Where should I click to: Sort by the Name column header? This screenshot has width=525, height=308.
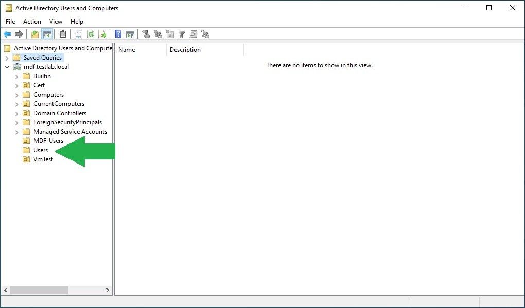point(141,50)
